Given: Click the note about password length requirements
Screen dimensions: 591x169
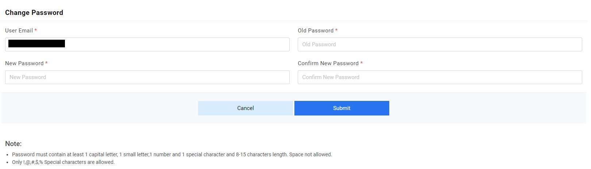Looking at the screenshot, I should (172, 154).
